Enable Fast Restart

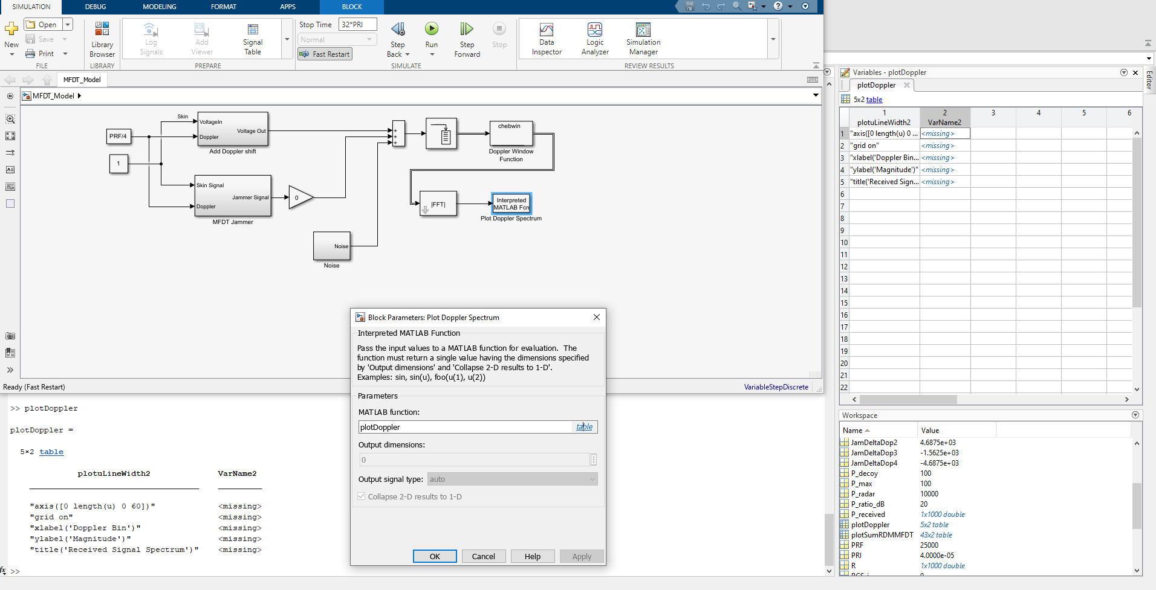coord(325,54)
